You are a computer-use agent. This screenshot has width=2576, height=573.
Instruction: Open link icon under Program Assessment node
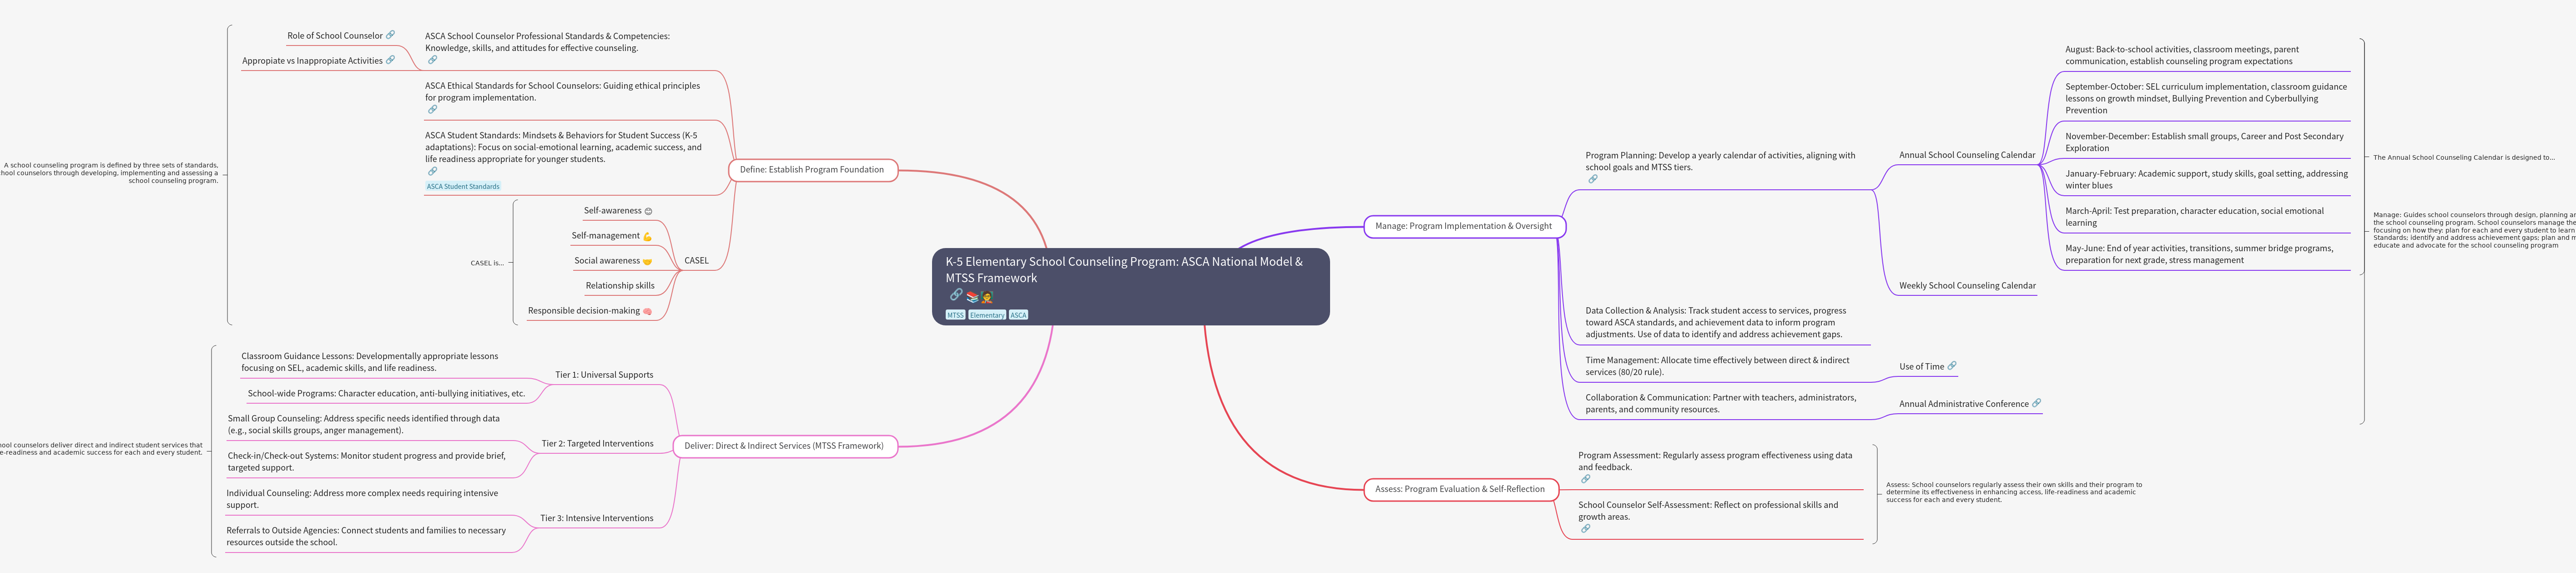coord(1585,479)
